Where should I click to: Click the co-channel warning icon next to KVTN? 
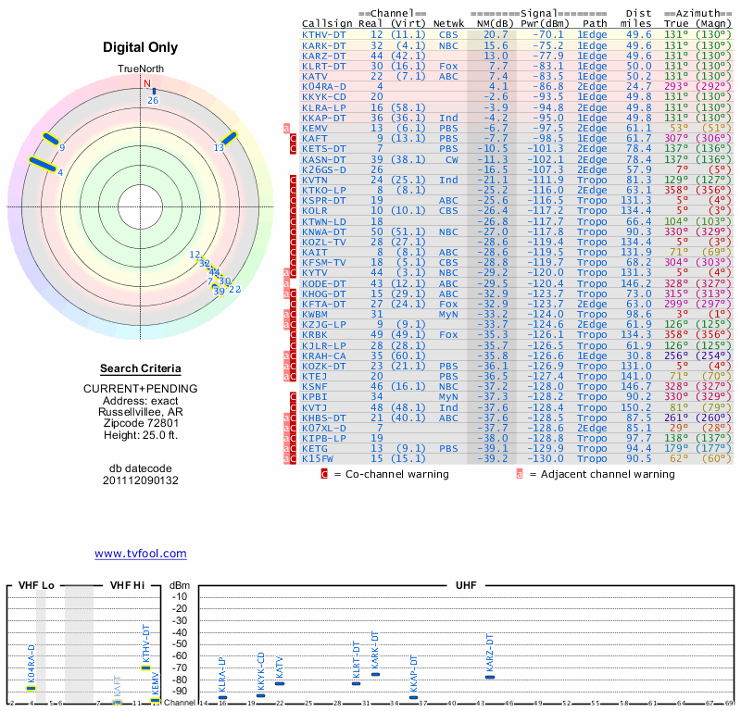click(x=294, y=179)
